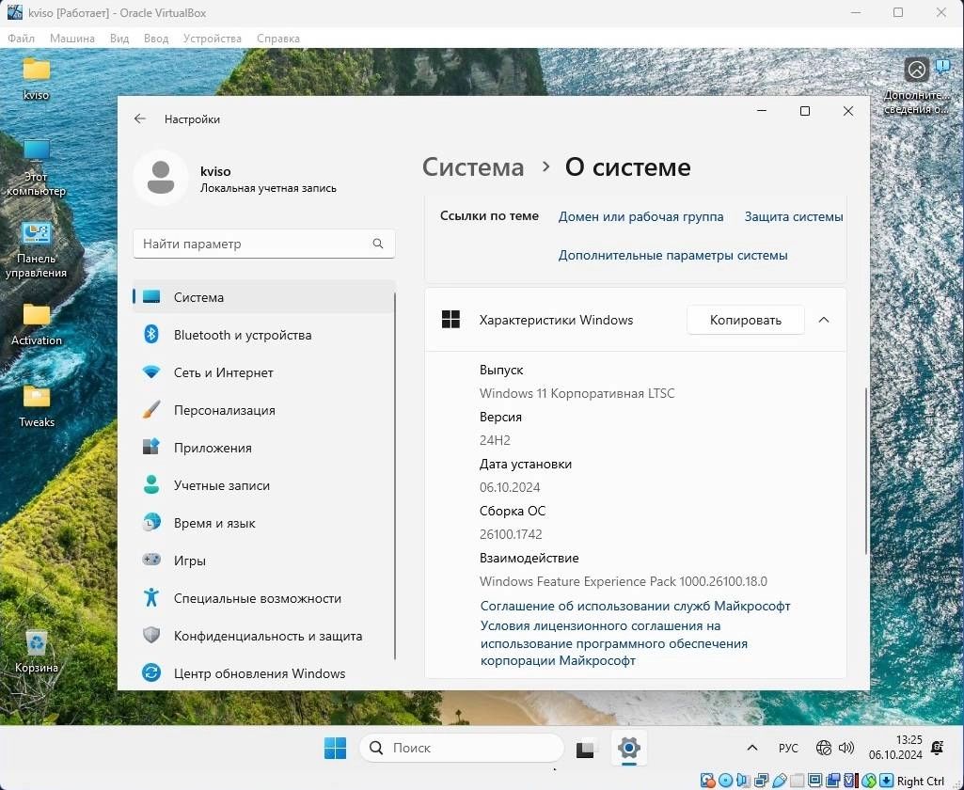Click the VirtualBox hard disk status icon
The image size is (964, 790).
(x=708, y=781)
